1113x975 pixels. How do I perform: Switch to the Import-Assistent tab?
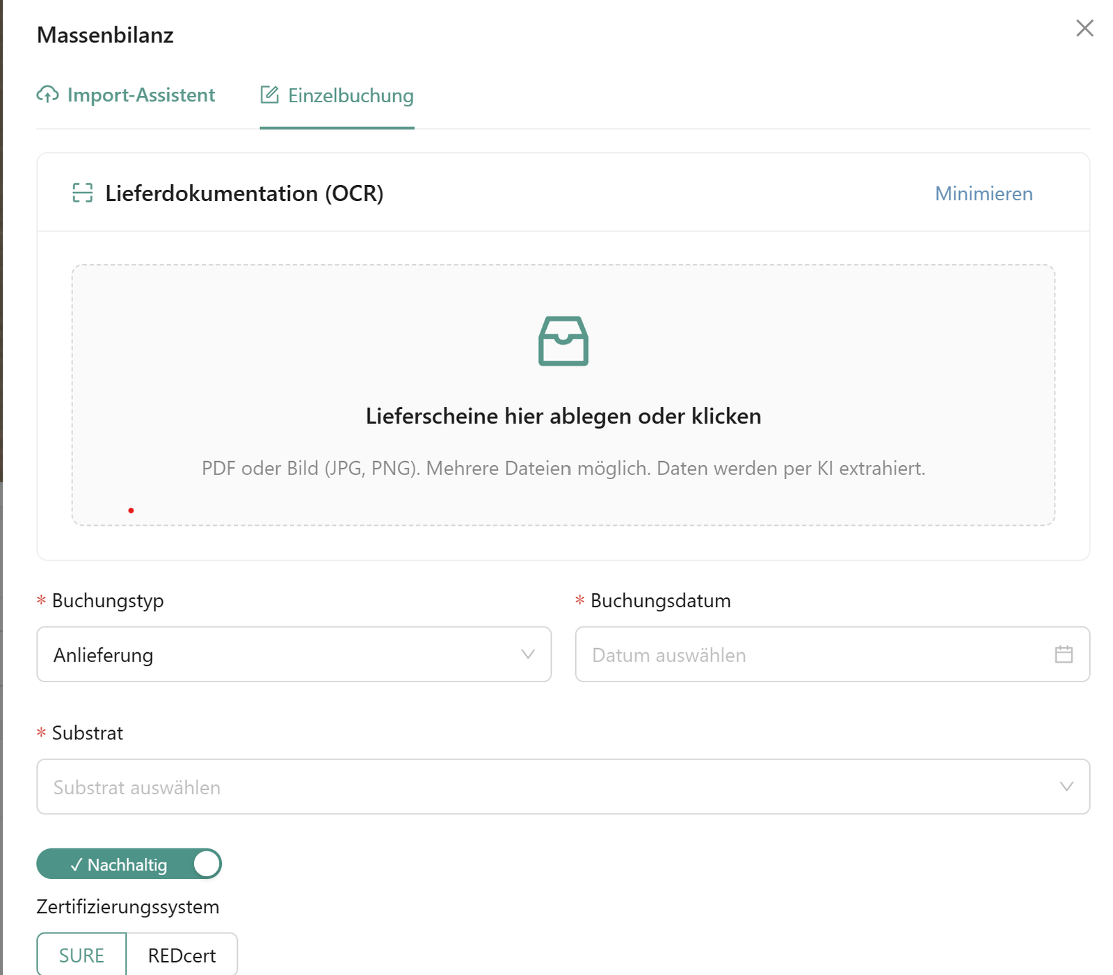126,95
